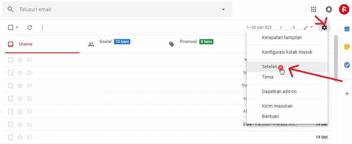Click the plus icon to get add-ons
The width and height of the screenshot is (352, 144).
[x=347, y=94]
